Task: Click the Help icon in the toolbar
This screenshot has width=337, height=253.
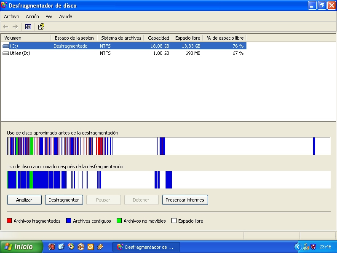Action: pyautogui.click(x=41, y=27)
